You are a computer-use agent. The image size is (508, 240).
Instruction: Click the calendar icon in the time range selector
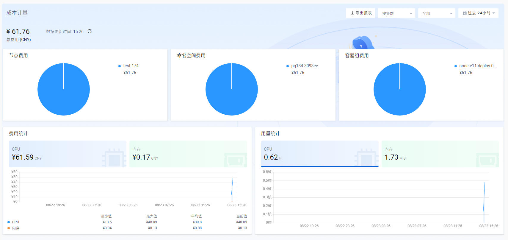tap(465, 13)
